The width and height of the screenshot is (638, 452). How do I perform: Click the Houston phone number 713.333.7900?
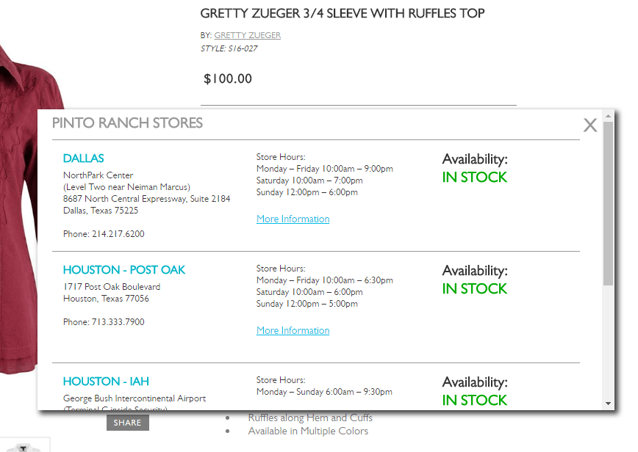click(x=118, y=322)
